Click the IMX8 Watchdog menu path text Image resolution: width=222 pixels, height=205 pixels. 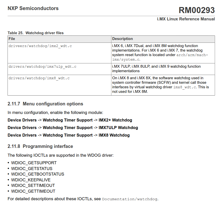[x=114, y=135]
